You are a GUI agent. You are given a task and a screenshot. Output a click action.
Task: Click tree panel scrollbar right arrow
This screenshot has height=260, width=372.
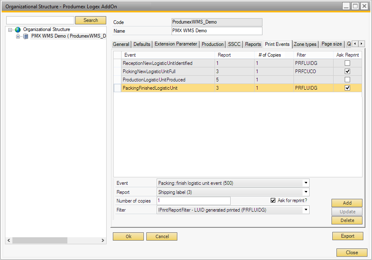coord(103,240)
